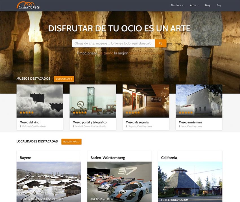Select the Fort Crook Museum image
Image resolution: width=240 pixels, height=202 pixels.
pos(190,181)
